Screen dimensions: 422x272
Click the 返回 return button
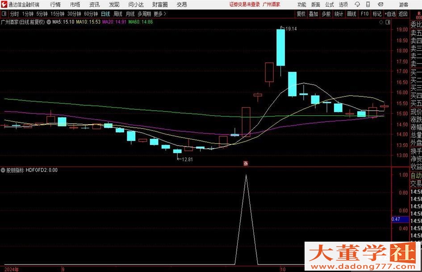tap(402, 14)
